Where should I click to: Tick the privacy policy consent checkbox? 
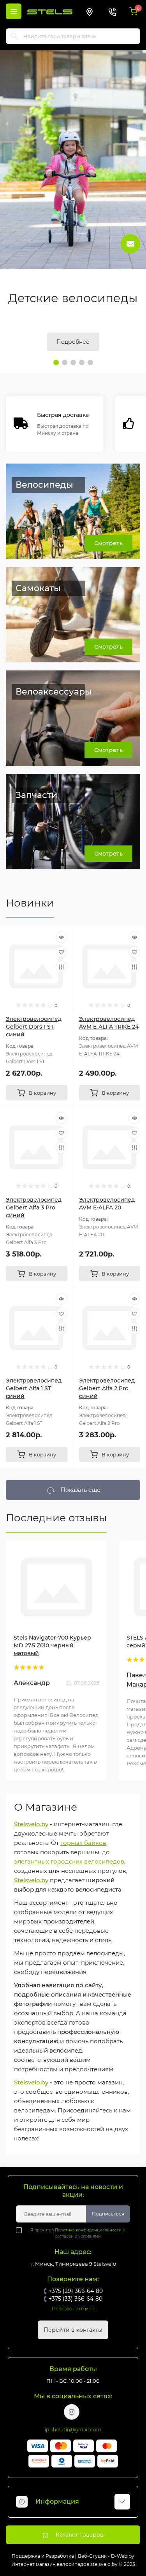tap(18, 2230)
